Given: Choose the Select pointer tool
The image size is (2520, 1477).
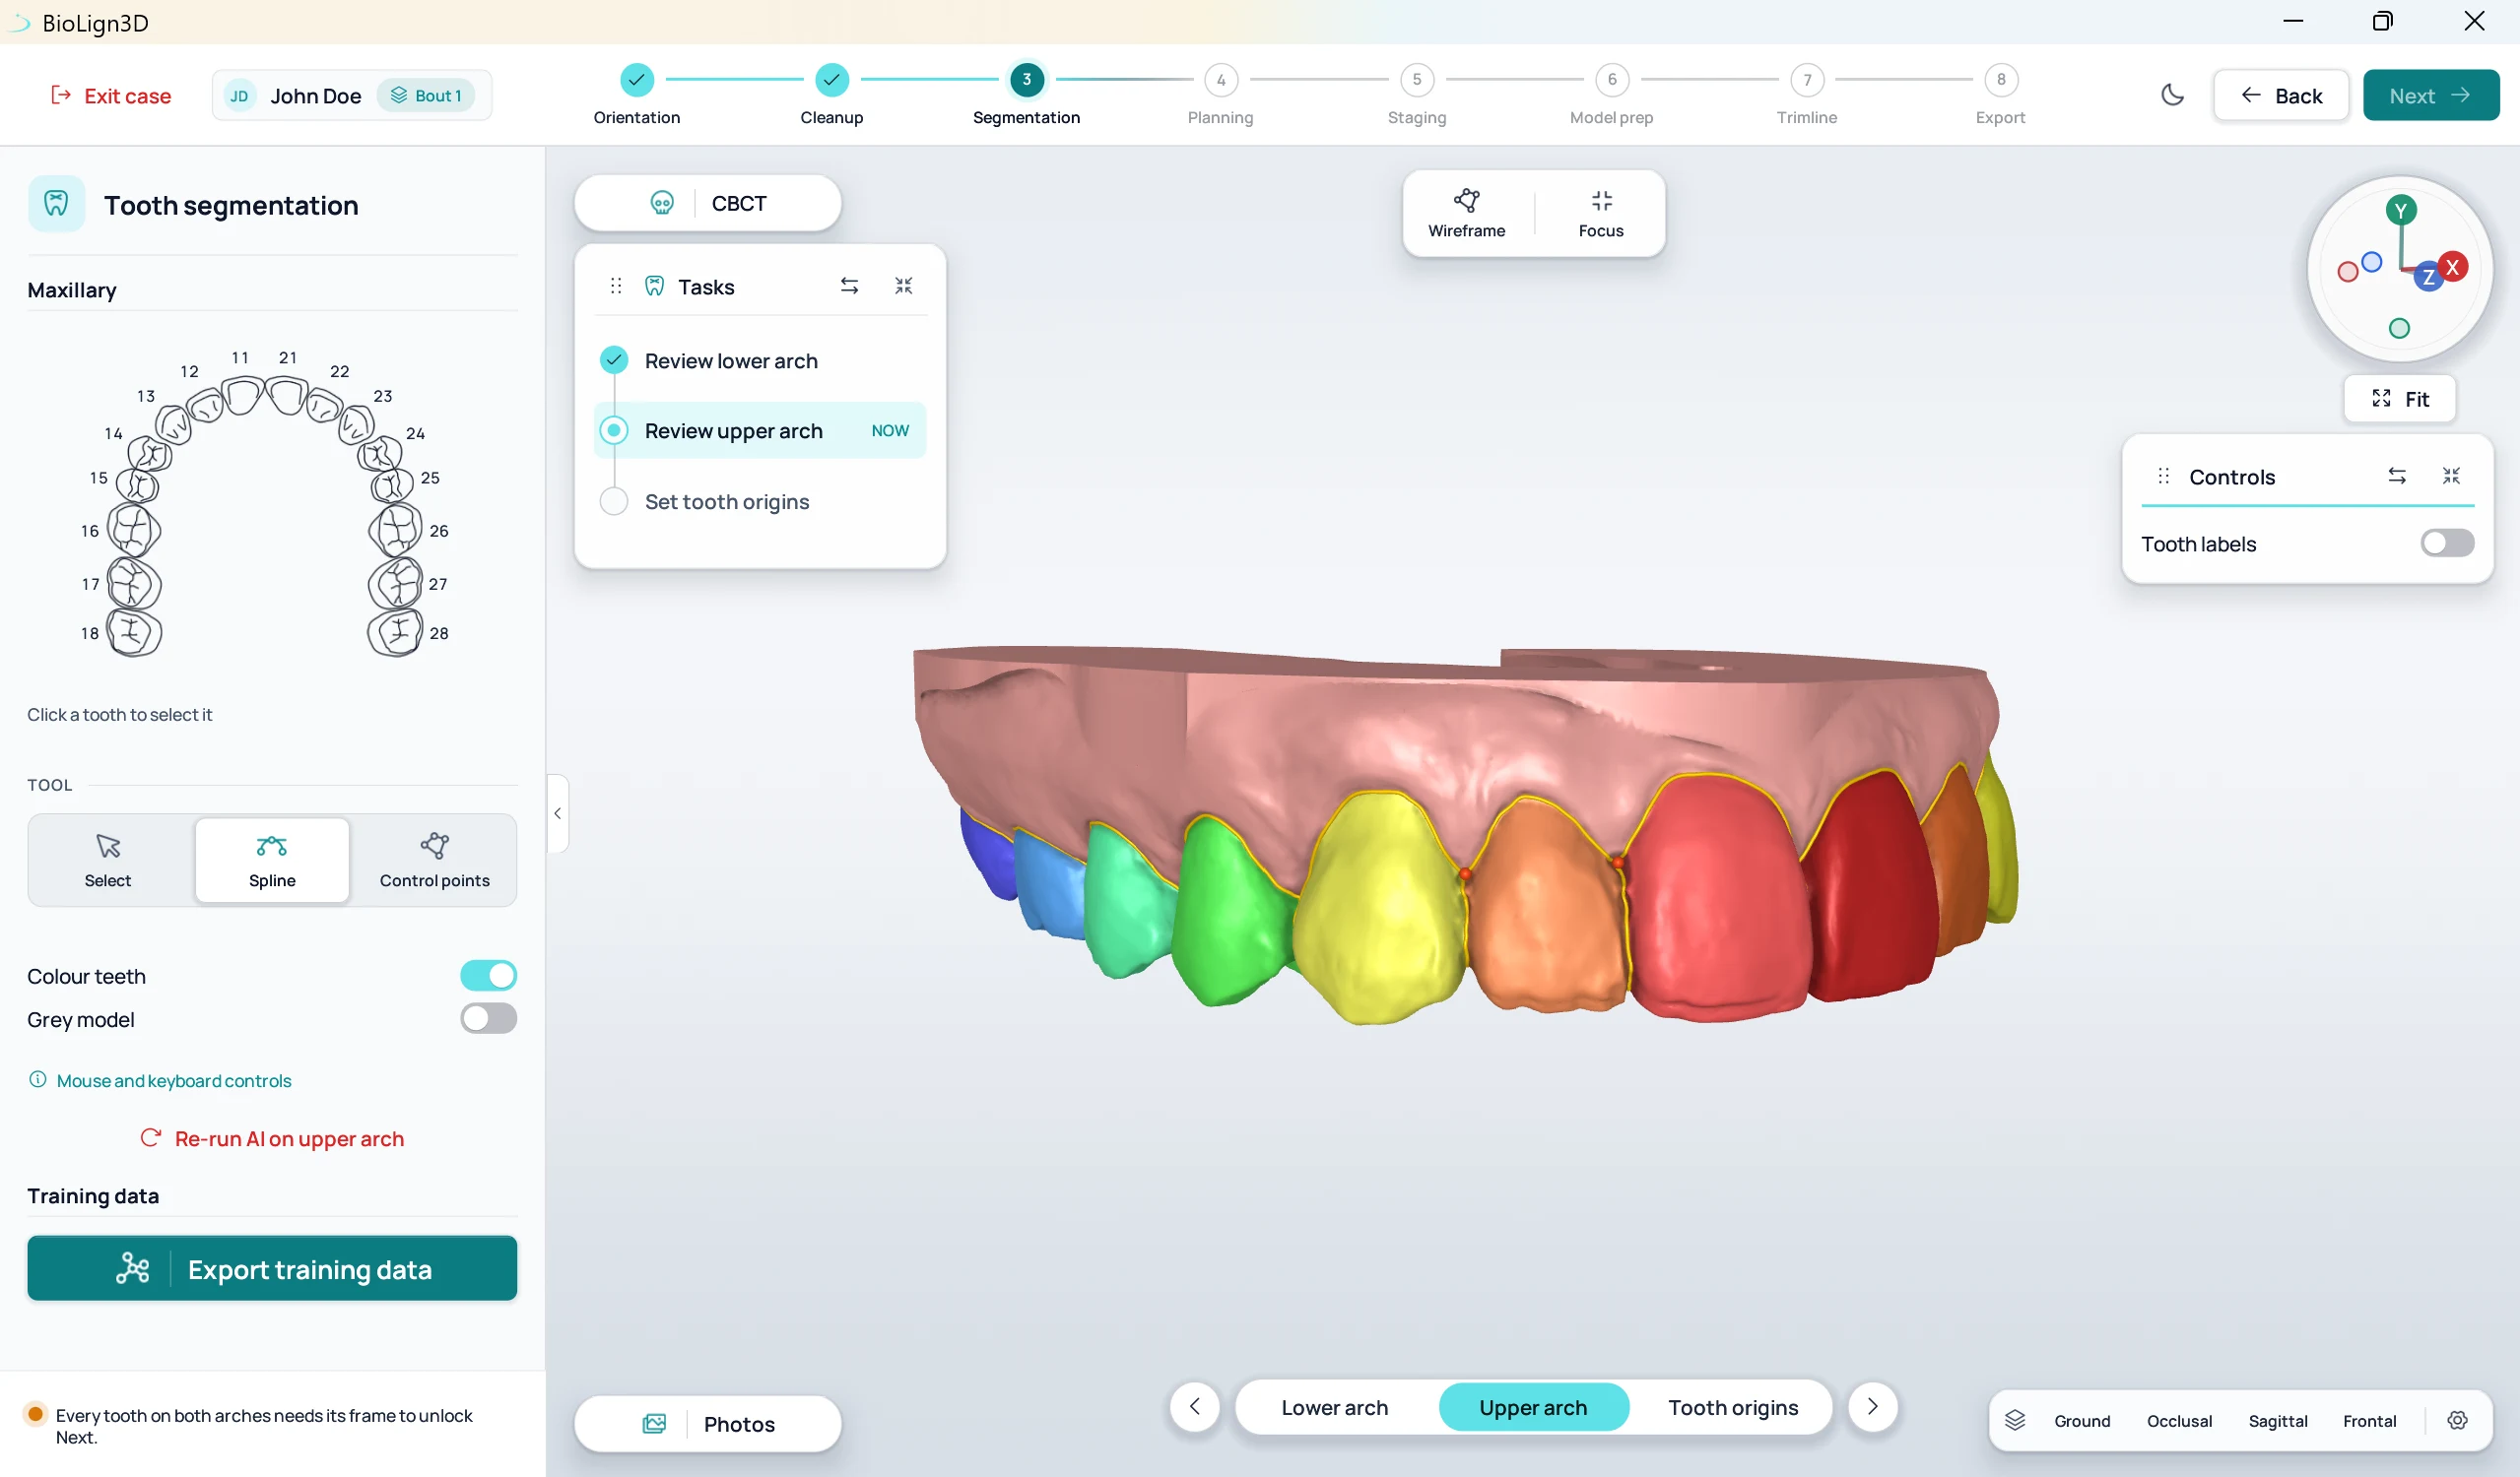Looking at the screenshot, I should click(x=108, y=860).
